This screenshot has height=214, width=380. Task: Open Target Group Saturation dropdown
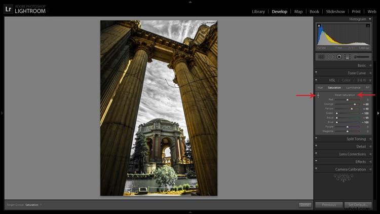coord(33,205)
